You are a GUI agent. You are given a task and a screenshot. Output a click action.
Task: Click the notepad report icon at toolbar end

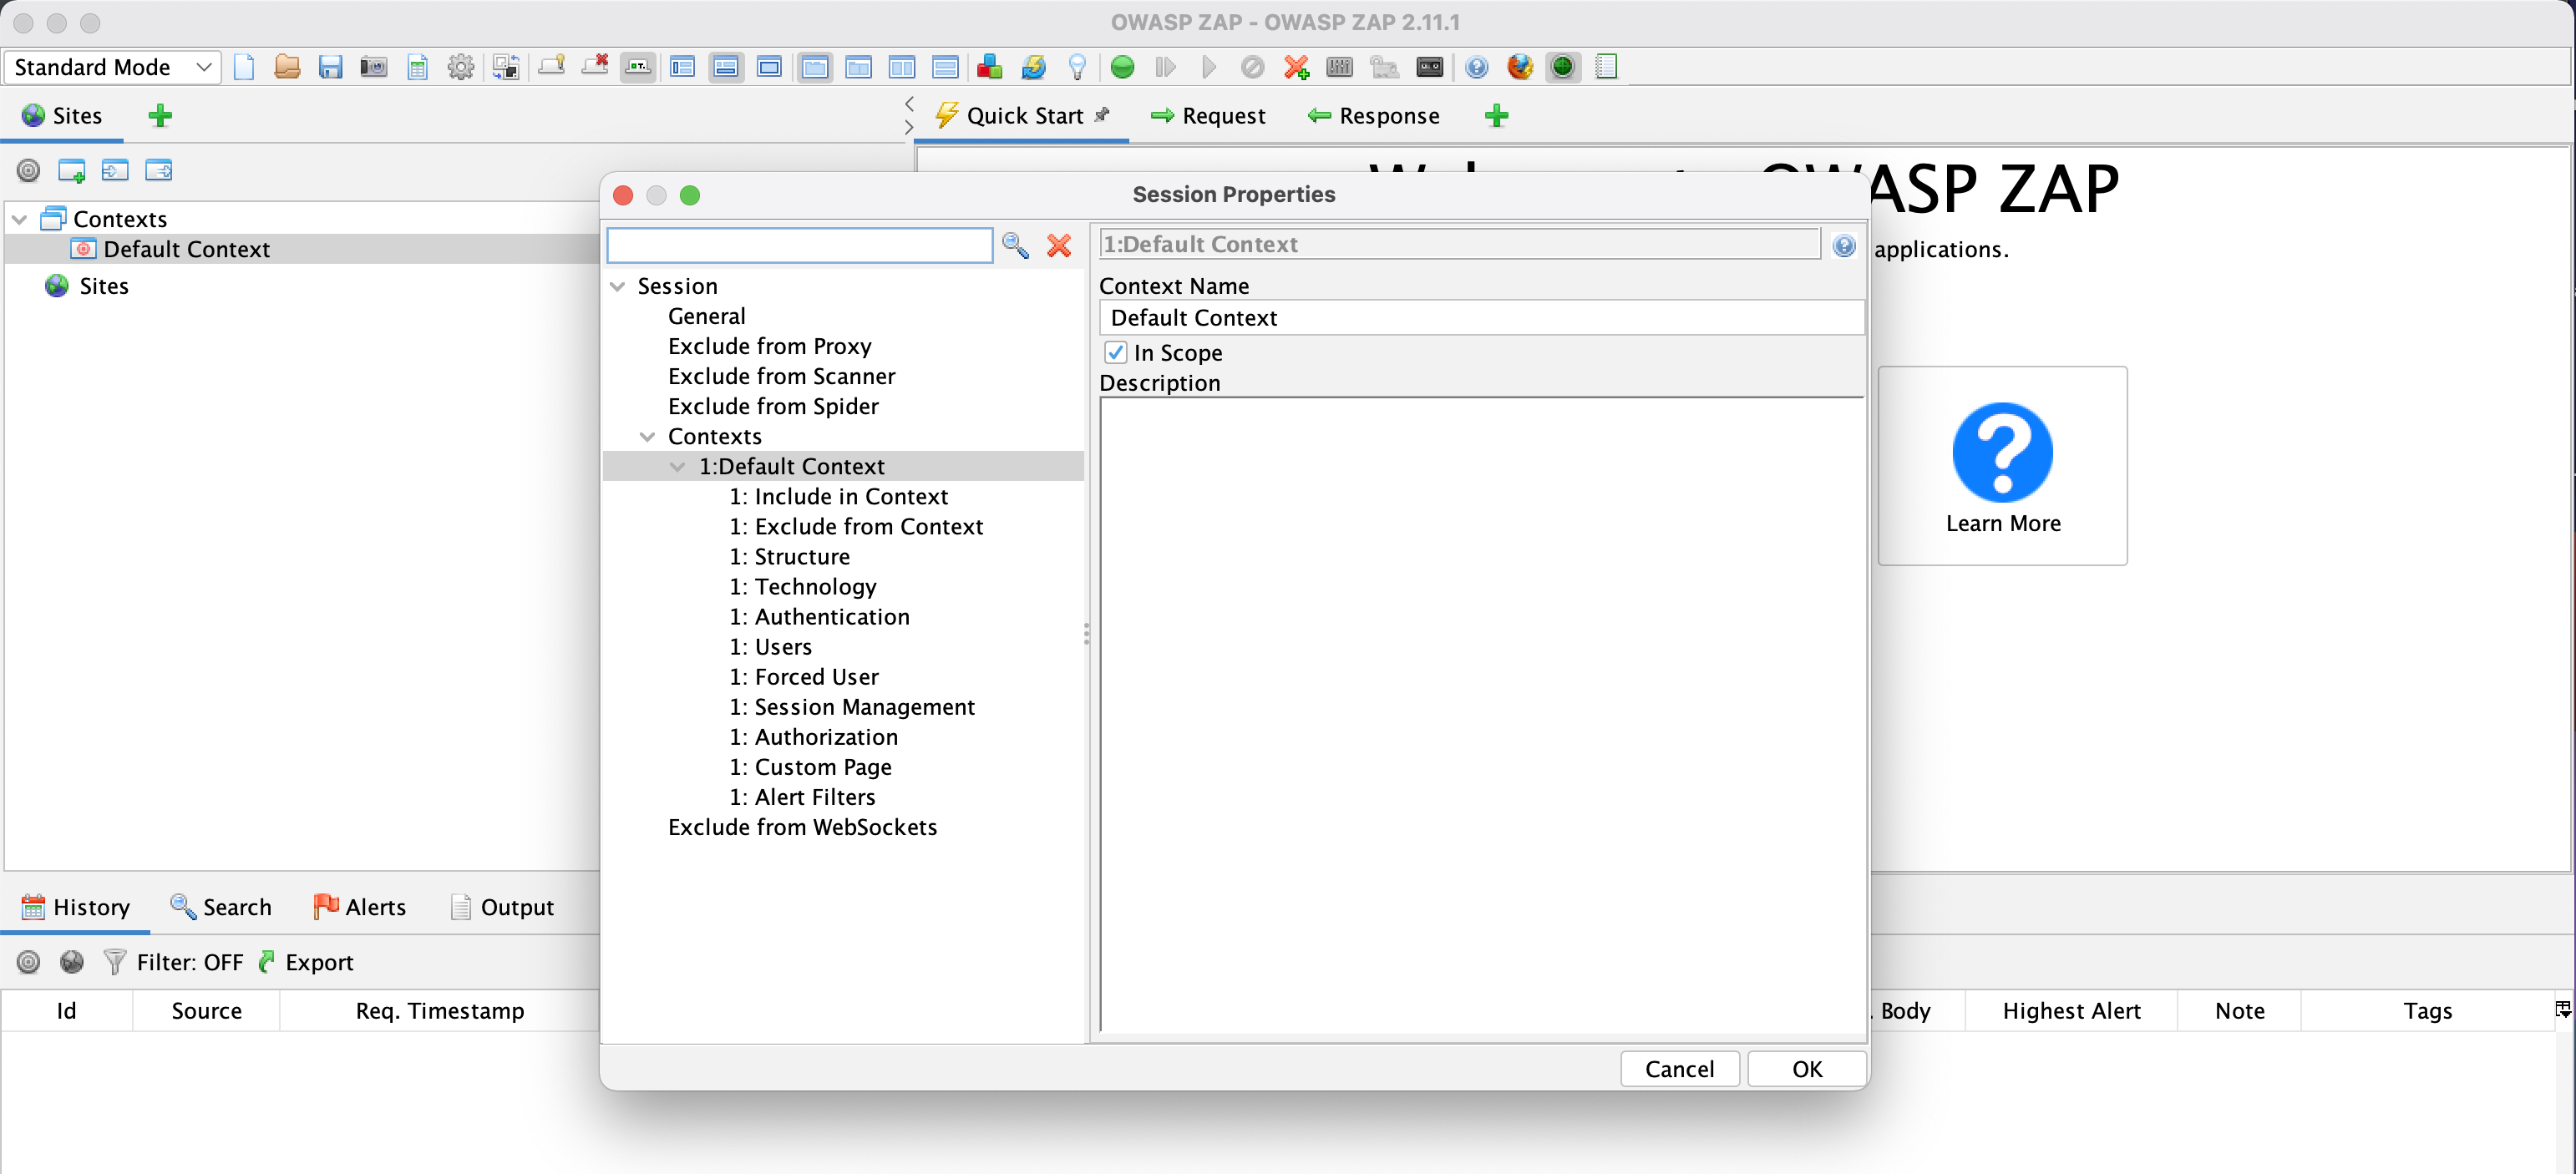[x=1606, y=67]
